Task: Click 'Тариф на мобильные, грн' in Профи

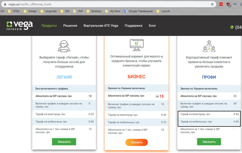Action: coord(196,122)
